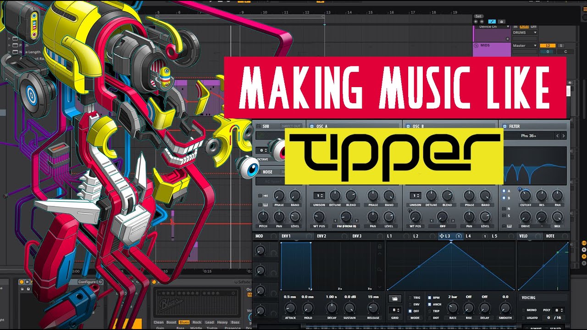Click the magnifier zoom icon in envelope display

pos(379,270)
